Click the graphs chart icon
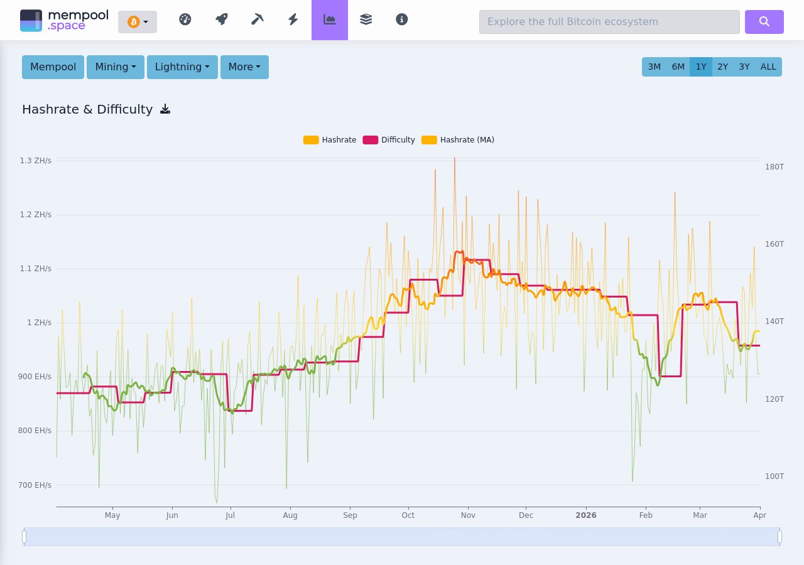 tap(329, 19)
